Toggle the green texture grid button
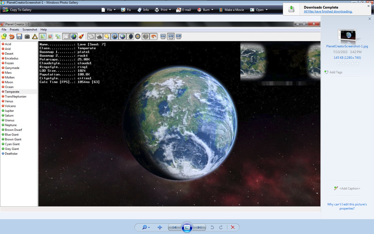Viewport: 374px width, 234px height. pyautogui.click(x=42, y=36)
